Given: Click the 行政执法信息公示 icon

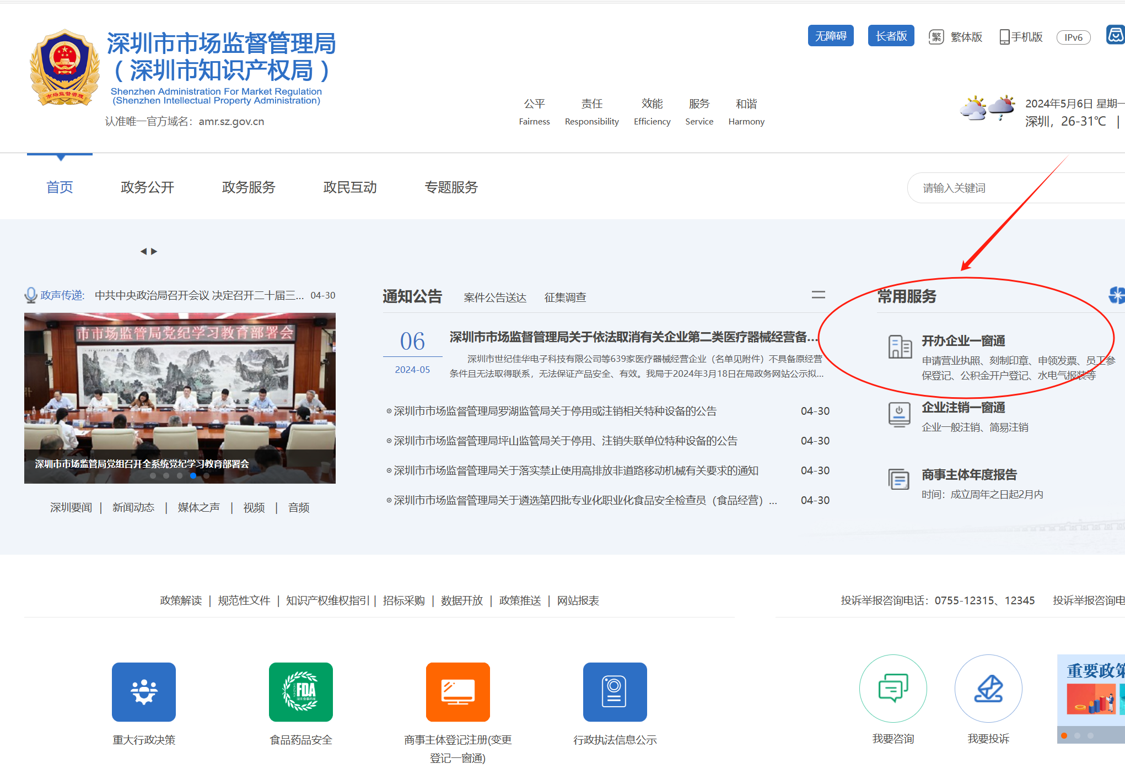Looking at the screenshot, I should point(614,692).
